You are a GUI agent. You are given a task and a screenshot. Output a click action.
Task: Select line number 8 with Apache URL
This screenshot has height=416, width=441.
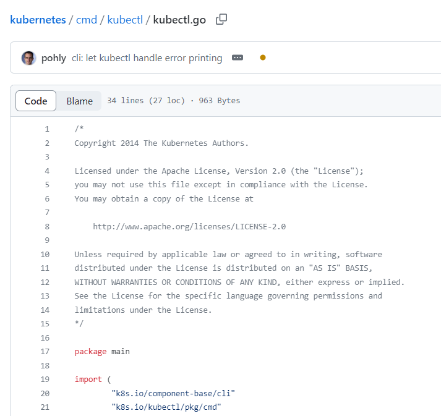tap(47, 227)
